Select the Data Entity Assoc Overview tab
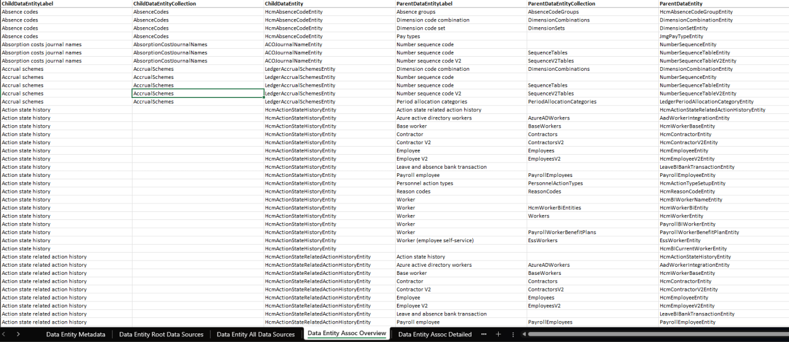 (x=346, y=333)
